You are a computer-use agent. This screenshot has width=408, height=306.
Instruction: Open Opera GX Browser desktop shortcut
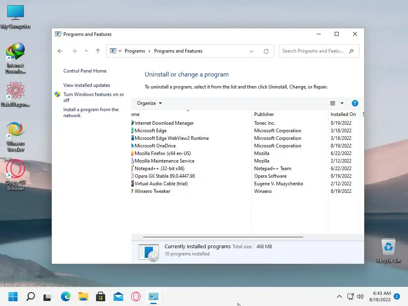pos(16,175)
